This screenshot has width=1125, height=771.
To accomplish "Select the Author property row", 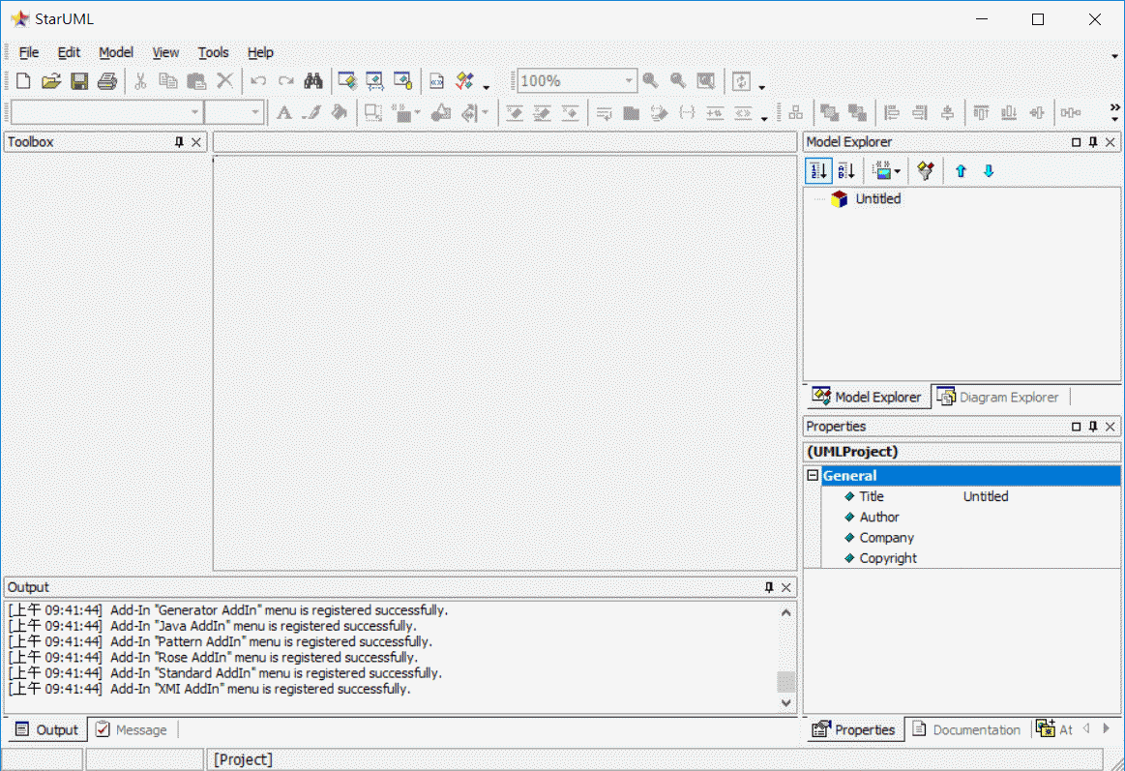I will (x=970, y=517).
